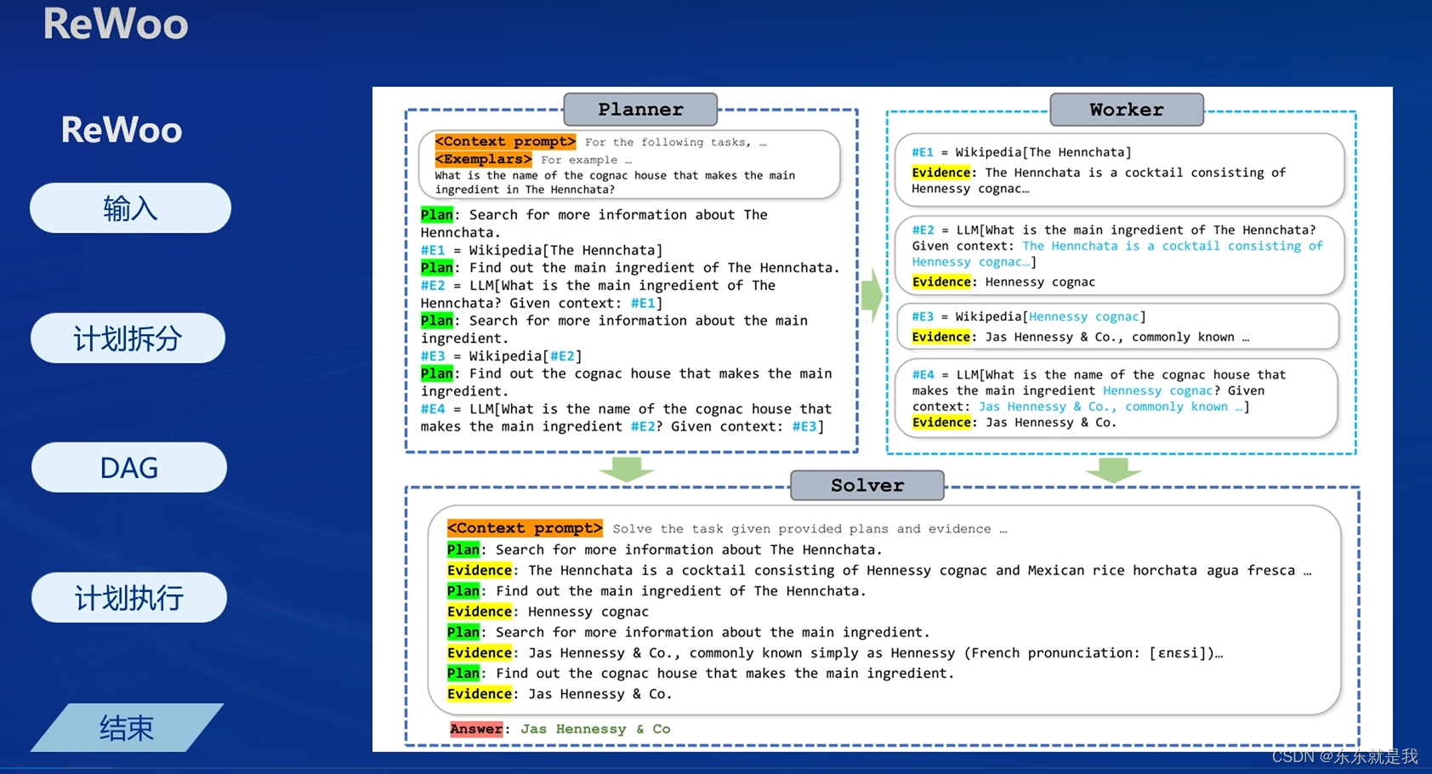Click 'For the following tasks, …' text in Planner

pos(675,142)
